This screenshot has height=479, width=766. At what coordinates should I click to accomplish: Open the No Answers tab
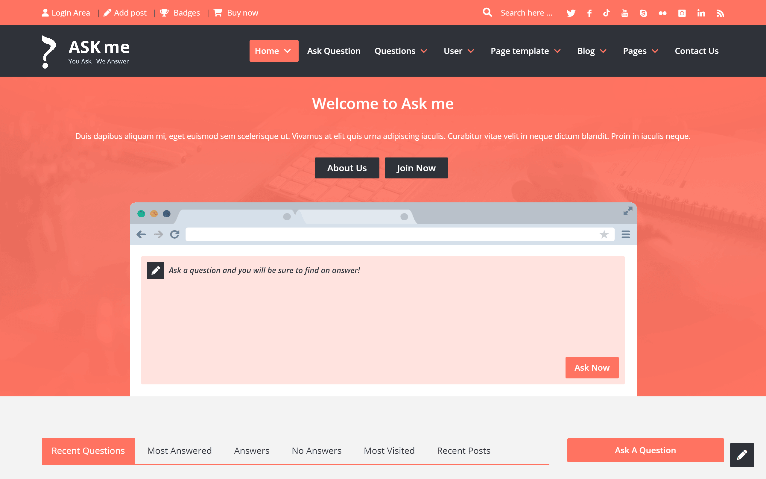point(316,451)
